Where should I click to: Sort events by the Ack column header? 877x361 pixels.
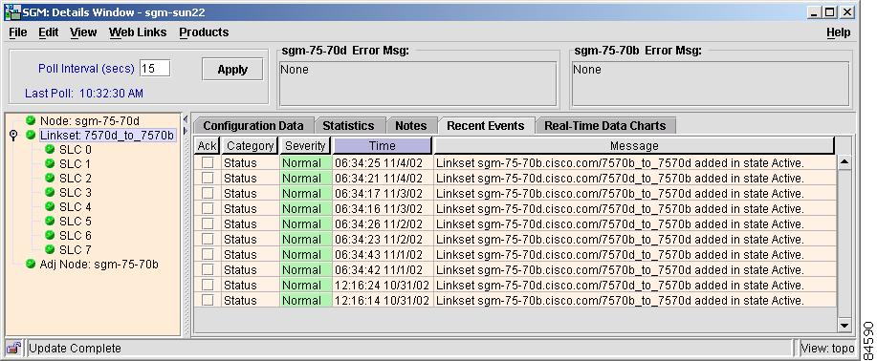[207, 146]
